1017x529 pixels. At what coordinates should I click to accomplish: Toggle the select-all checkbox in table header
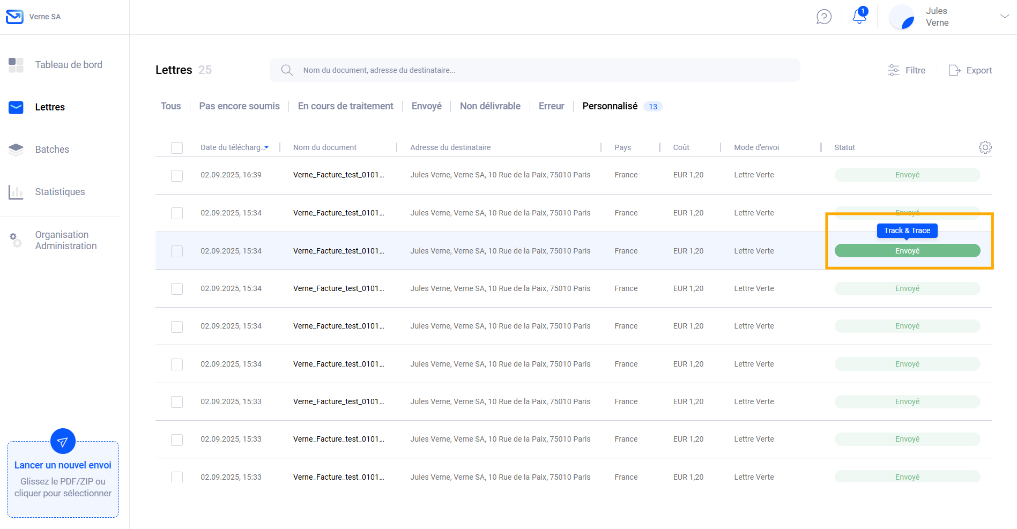pyautogui.click(x=177, y=148)
